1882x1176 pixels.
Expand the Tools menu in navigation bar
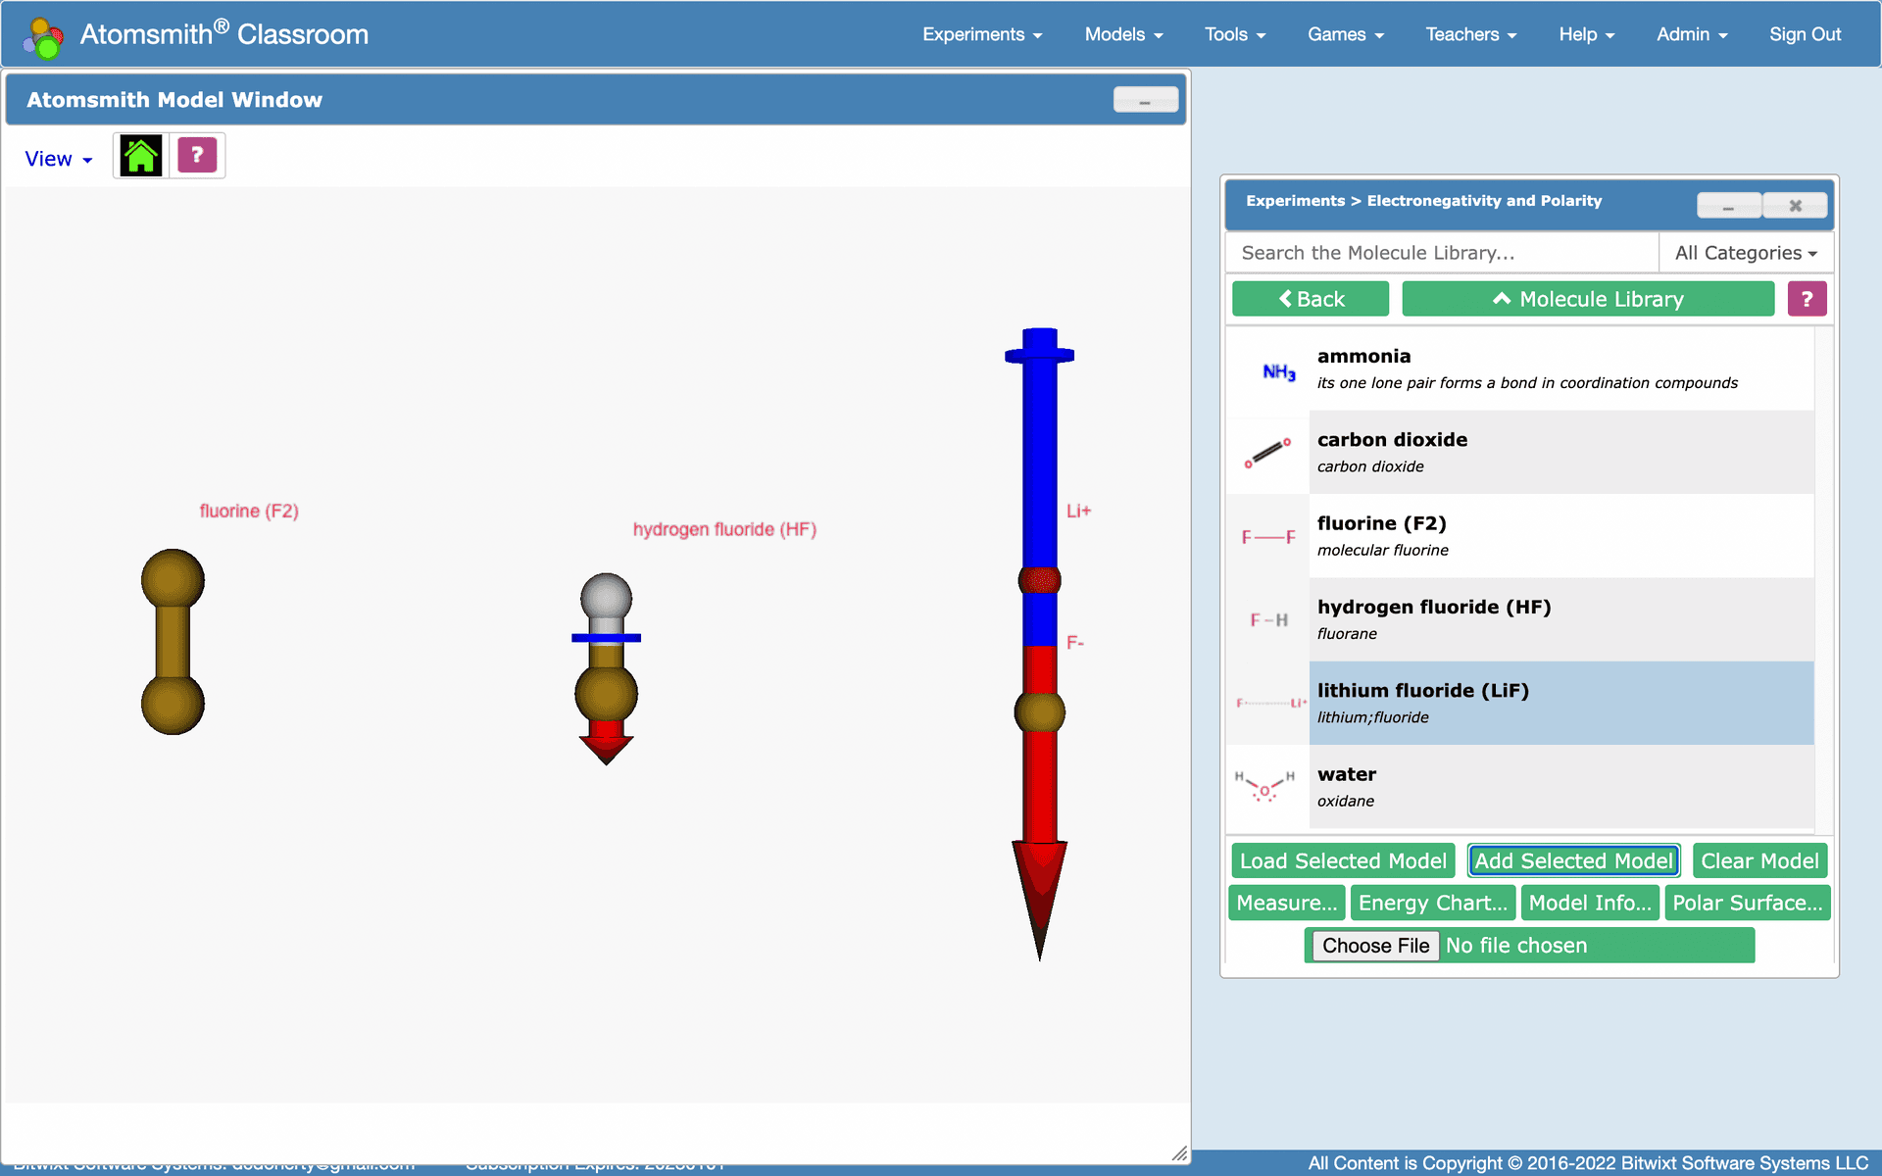pos(1232,34)
